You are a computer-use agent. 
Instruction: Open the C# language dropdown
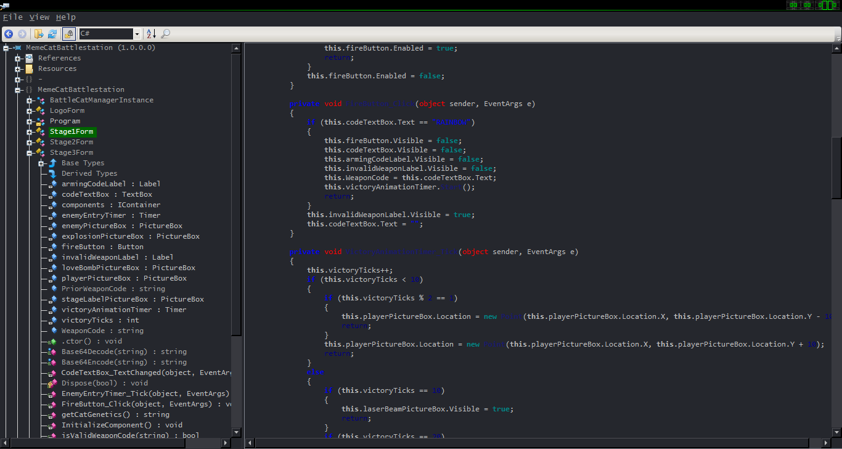coord(137,34)
